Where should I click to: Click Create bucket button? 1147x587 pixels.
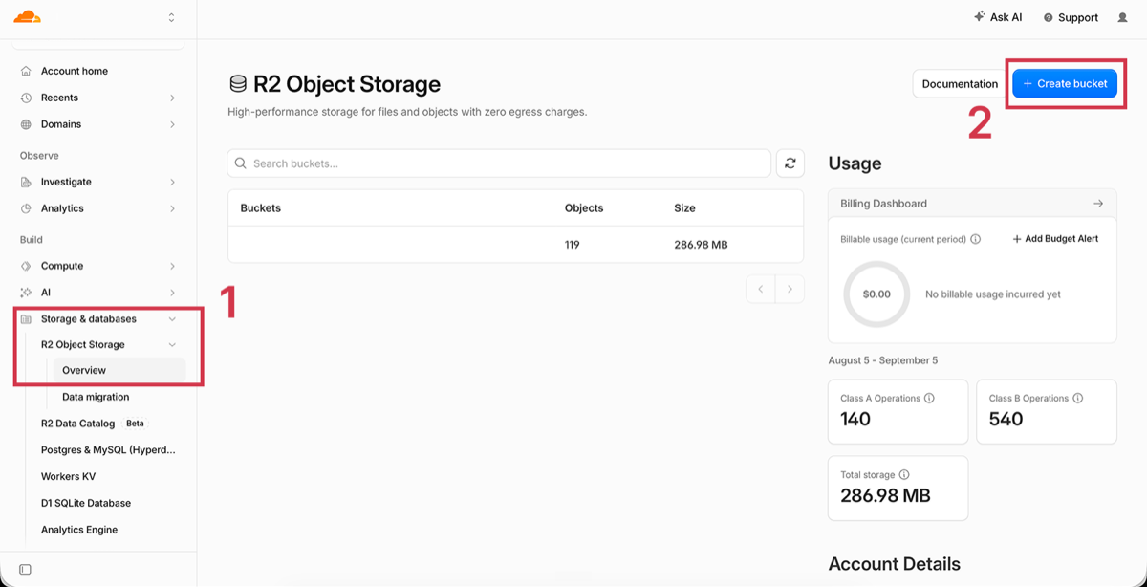[1065, 84]
